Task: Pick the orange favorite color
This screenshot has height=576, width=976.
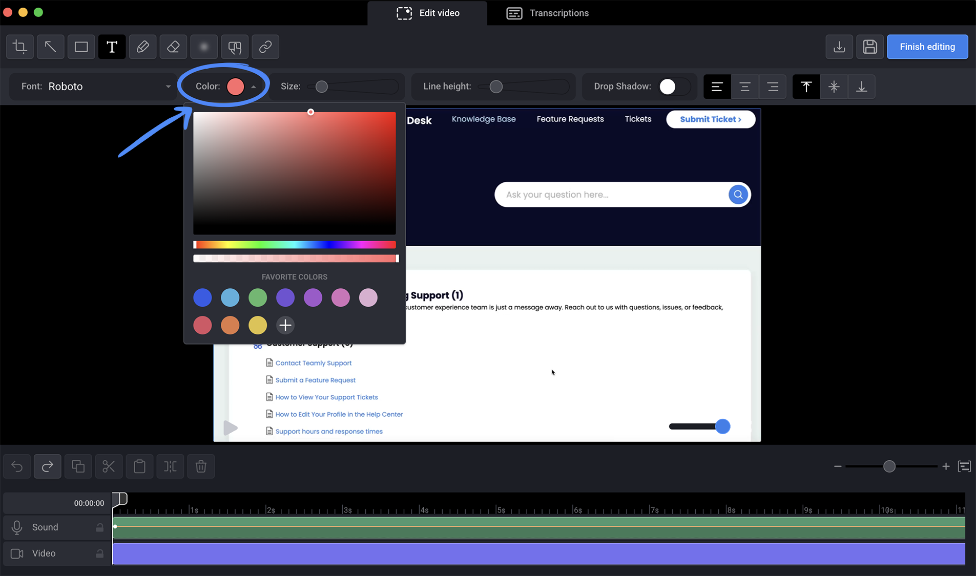Action: coord(230,325)
